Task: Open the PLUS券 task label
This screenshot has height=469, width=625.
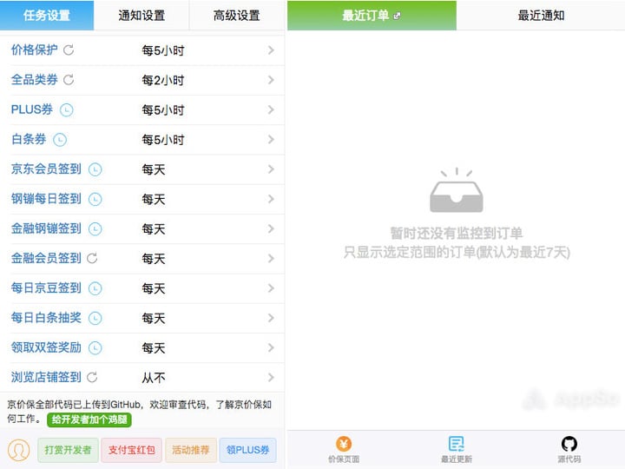Action: [x=32, y=109]
